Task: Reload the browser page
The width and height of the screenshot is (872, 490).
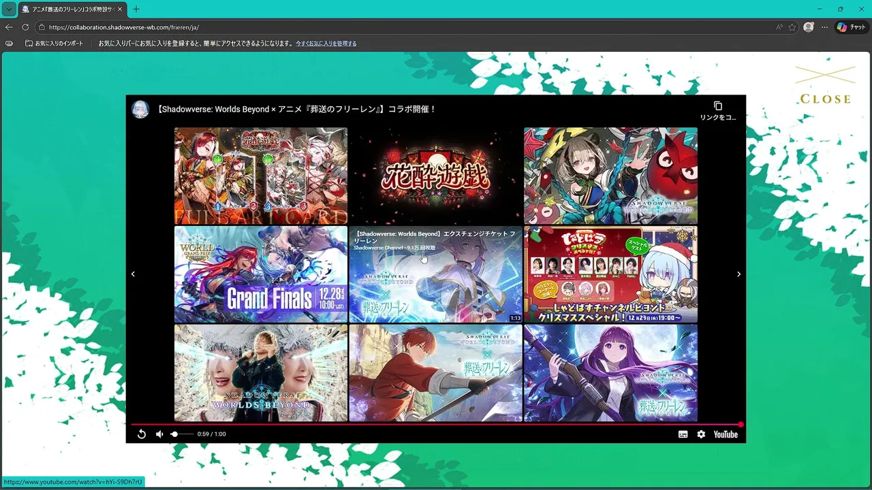Action: pos(25,27)
